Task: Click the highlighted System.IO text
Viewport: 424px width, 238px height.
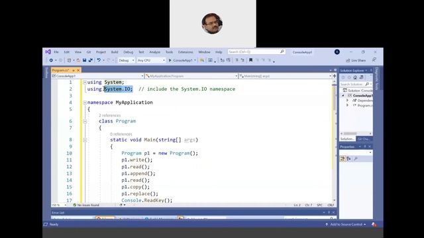Action: point(119,89)
